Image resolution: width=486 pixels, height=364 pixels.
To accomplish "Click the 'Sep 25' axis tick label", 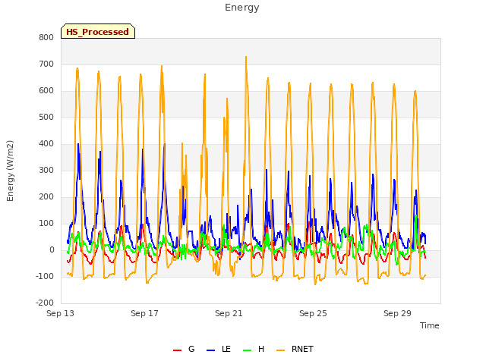I will coord(313,313).
